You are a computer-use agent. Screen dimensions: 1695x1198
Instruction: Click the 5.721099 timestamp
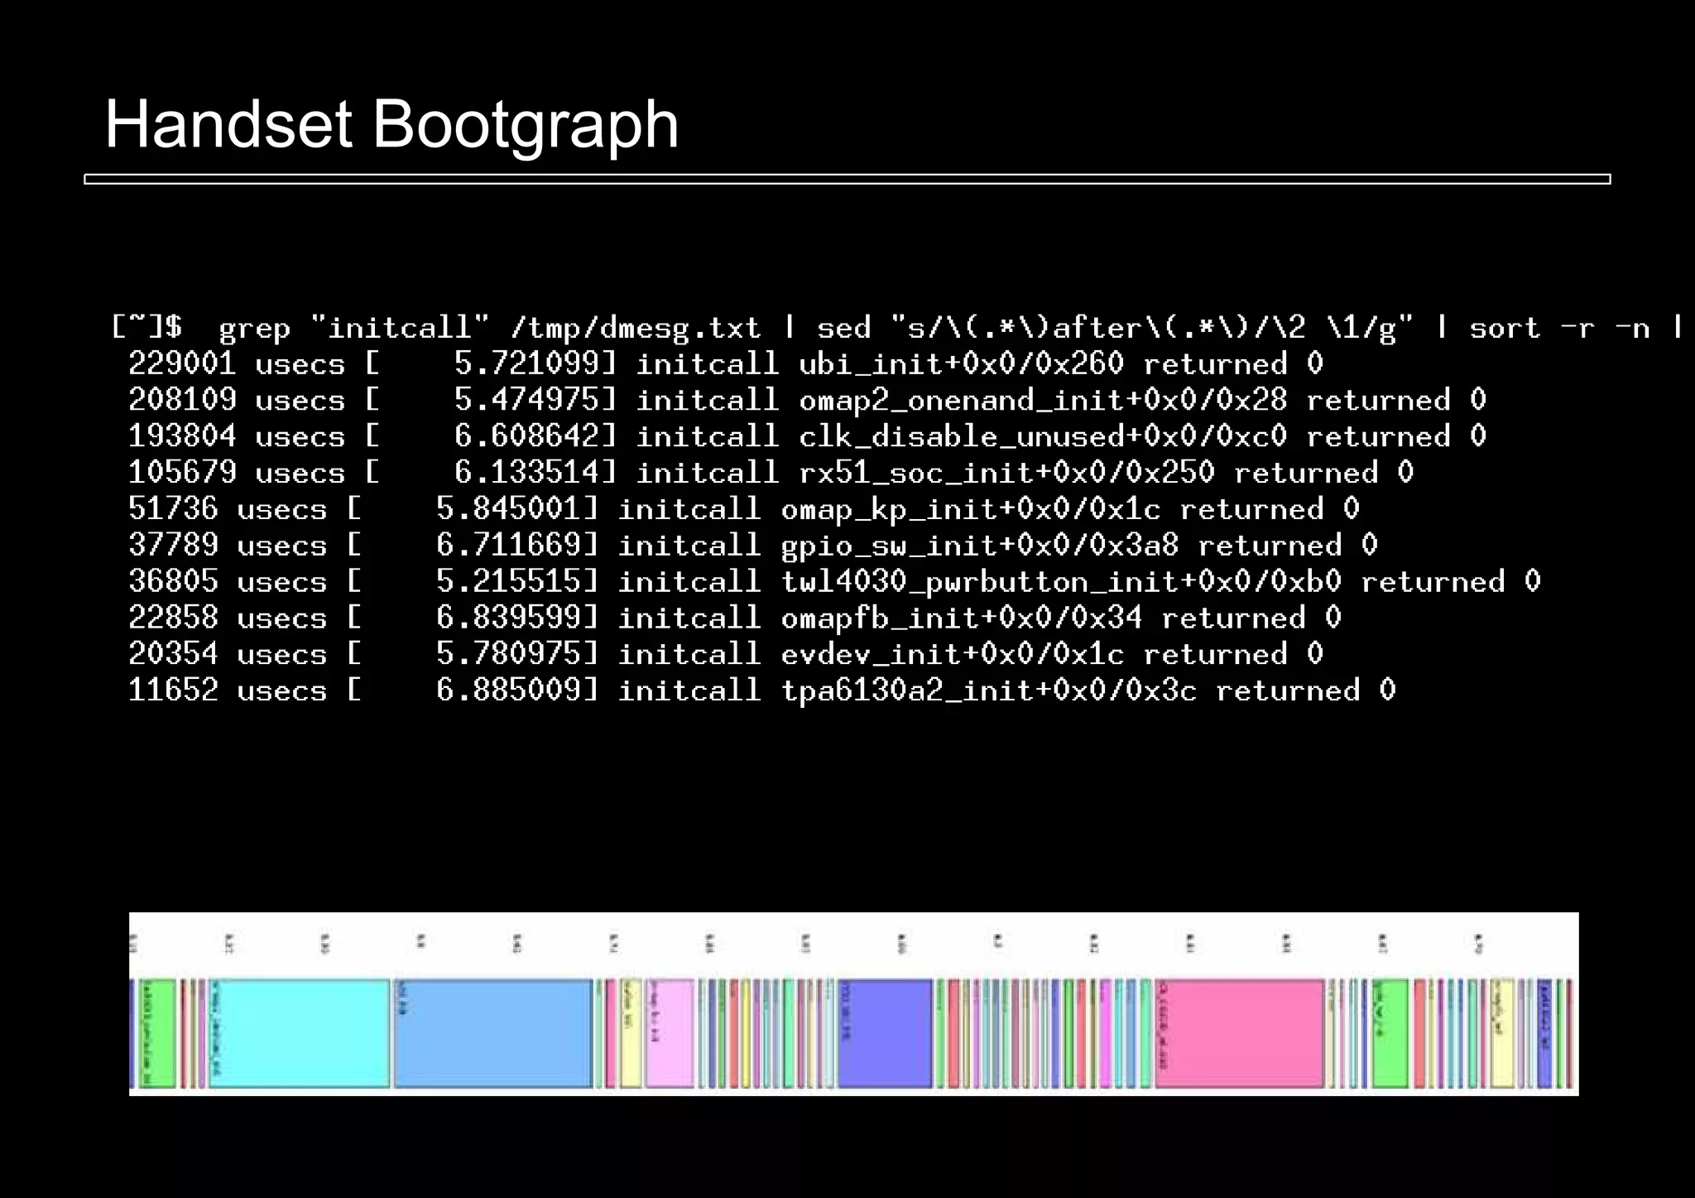pos(526,363)
